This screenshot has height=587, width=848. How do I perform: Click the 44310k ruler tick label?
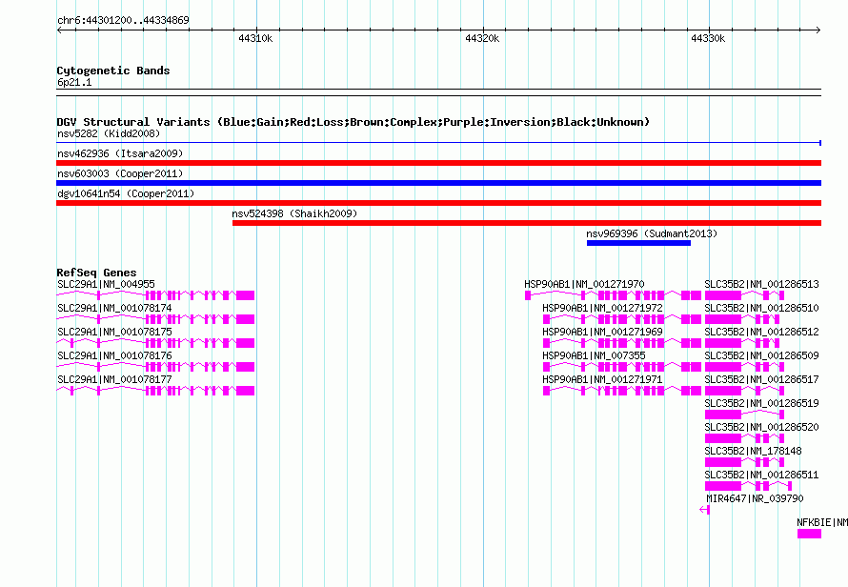coord(255,38)
